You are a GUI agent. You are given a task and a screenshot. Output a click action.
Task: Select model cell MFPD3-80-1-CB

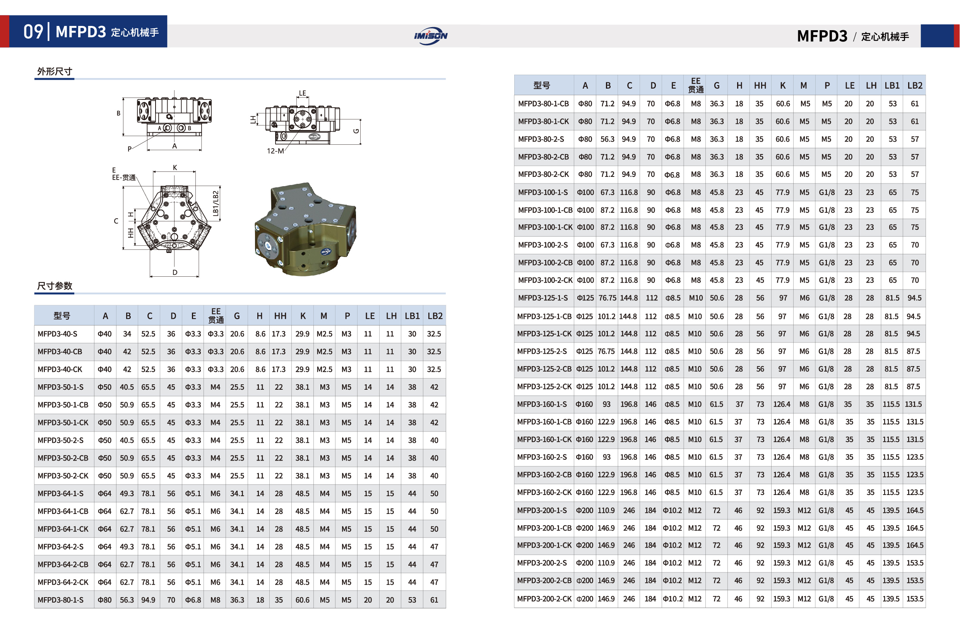(x=544, y=103)
